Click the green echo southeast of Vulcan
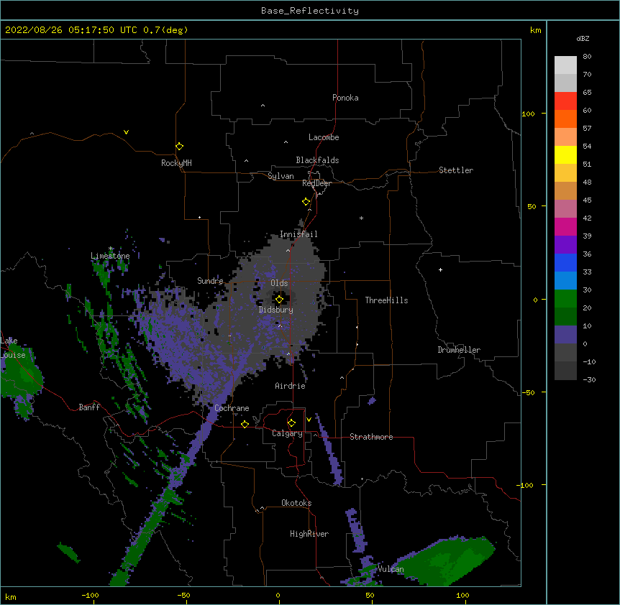The image size is (620, 605). (x=447, y=559)
